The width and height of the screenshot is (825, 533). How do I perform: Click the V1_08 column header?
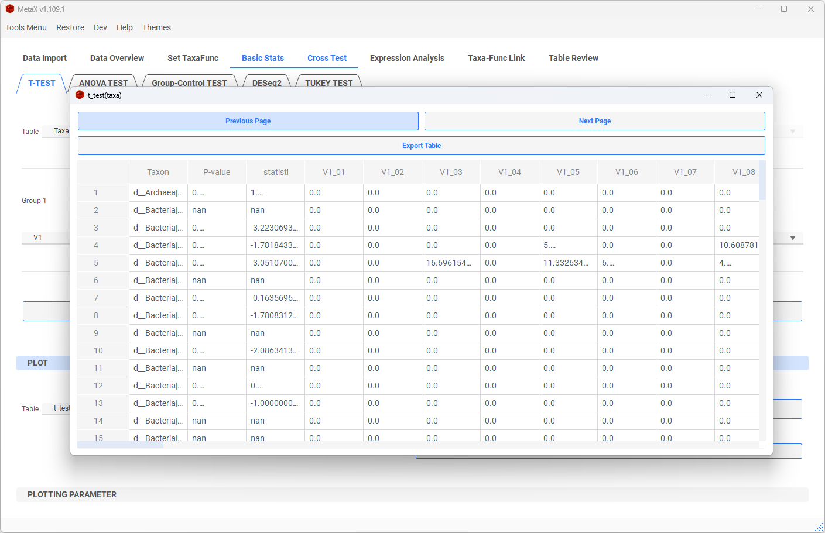click(x=737, y=172)
